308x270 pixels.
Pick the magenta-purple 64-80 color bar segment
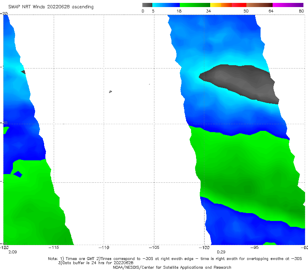(288, 5)
